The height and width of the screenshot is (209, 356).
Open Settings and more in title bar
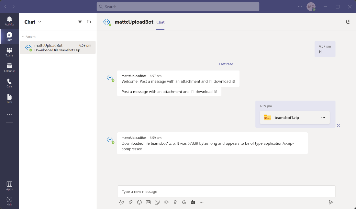pos(300,7)
